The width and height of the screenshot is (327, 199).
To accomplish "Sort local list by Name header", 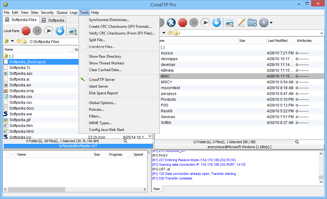I will [x=38, y=49].
